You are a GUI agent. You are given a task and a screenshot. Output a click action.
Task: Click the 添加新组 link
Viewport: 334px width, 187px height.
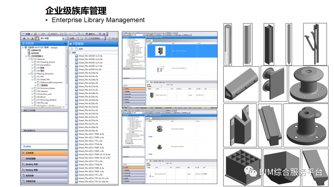click(x=27, y=146)
